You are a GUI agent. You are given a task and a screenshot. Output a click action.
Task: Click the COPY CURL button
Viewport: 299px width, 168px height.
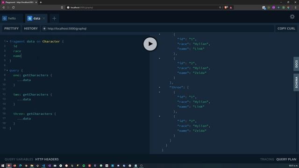tap(286, 28)
